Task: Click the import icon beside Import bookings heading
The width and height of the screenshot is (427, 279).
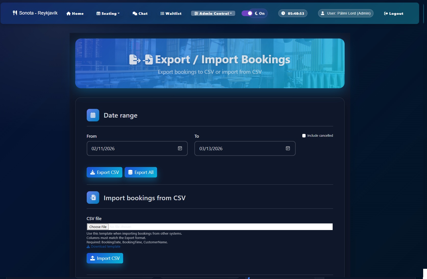Action: [93, 198]
